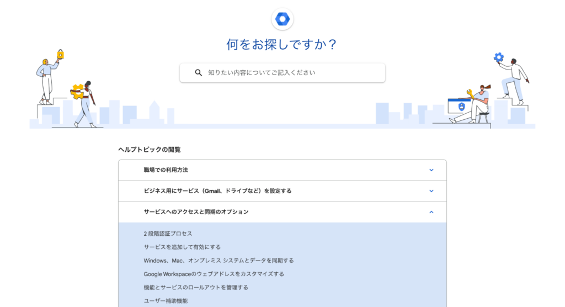Viewport: 565px width, 307px height.
Task: Click the 何をお探しですか？ heading
Action: (x=282, y=45)
